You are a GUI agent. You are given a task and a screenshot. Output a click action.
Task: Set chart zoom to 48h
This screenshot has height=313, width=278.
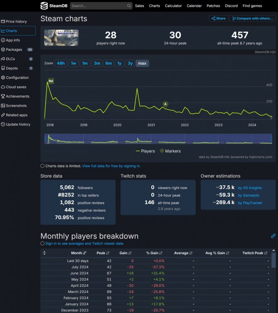click(x=61, y=63)
